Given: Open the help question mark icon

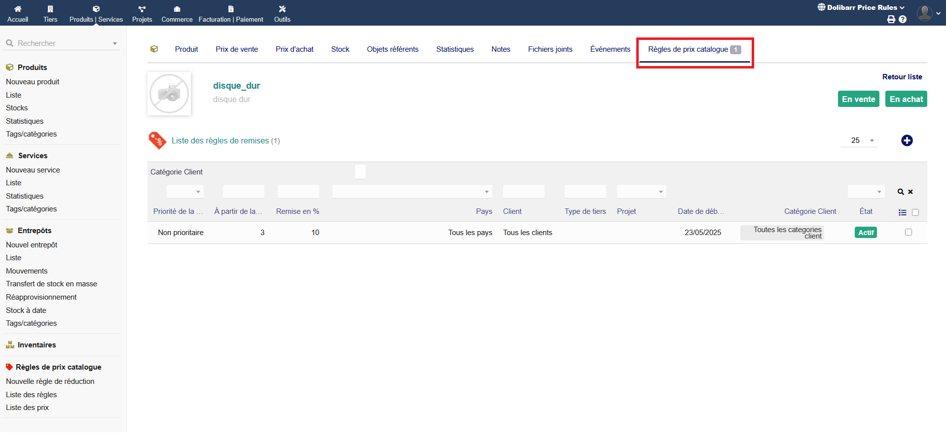Looking at the screenshot, I should (903, 19).
